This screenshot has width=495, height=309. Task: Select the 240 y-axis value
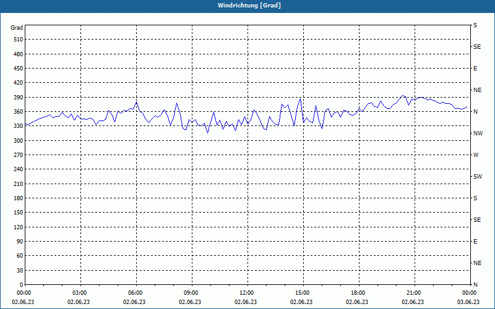click(x=18, y=169)
